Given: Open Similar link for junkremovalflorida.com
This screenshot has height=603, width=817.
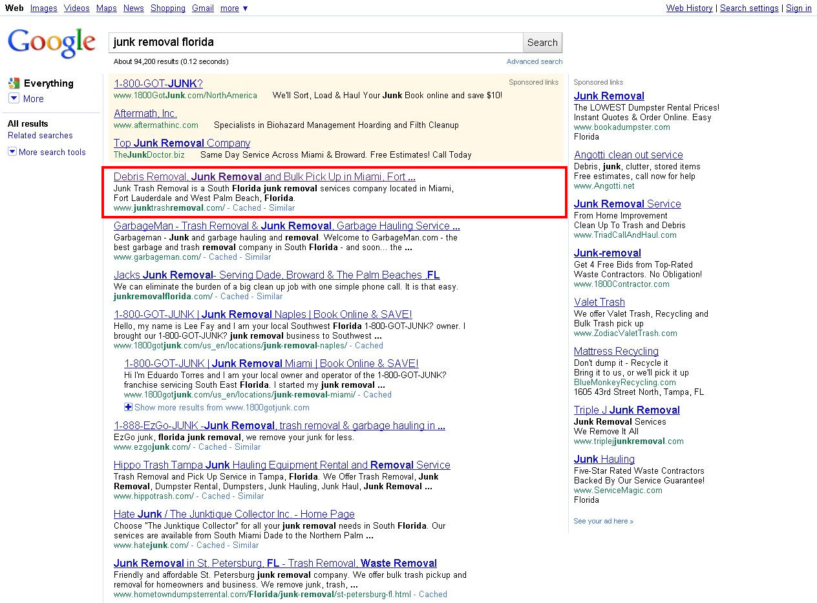Looking at the screenshot, I should [x=270, y=297].
